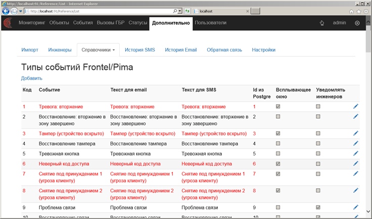This screenshot has height=219, width=372.
Task: Check popup window for row 2
Action: coord(278,116)
